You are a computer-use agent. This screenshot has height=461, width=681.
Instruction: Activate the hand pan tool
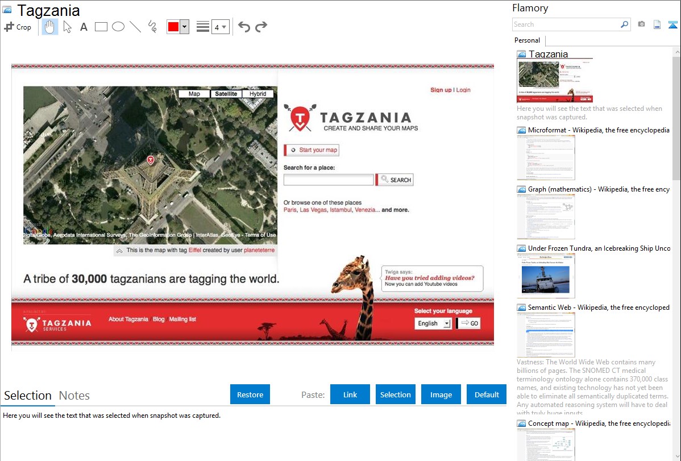pos(49,27)
